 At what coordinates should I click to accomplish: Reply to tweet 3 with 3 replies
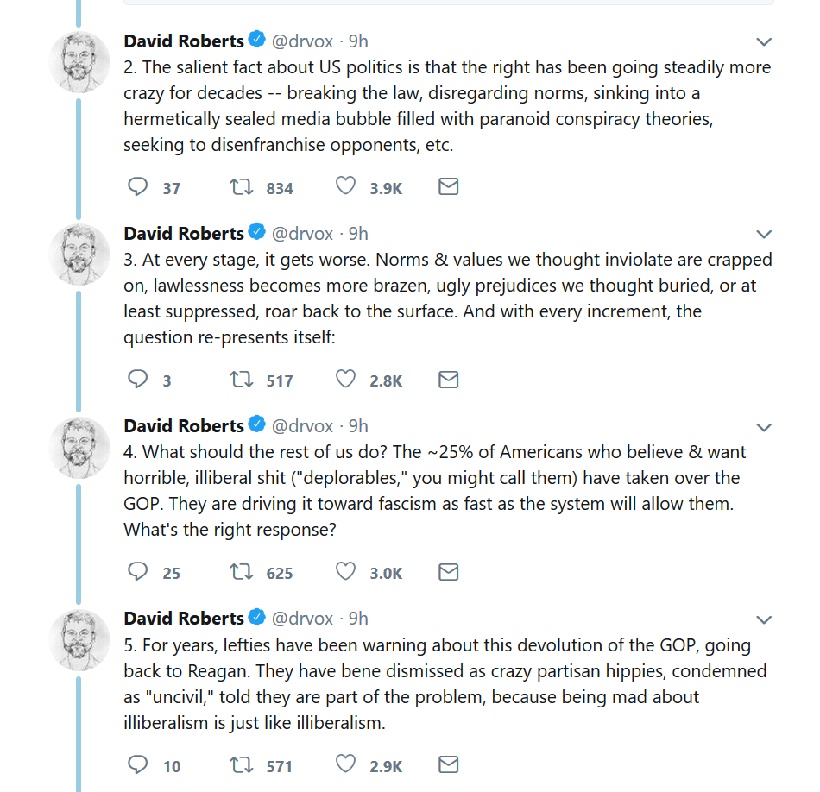coord(138,380)
